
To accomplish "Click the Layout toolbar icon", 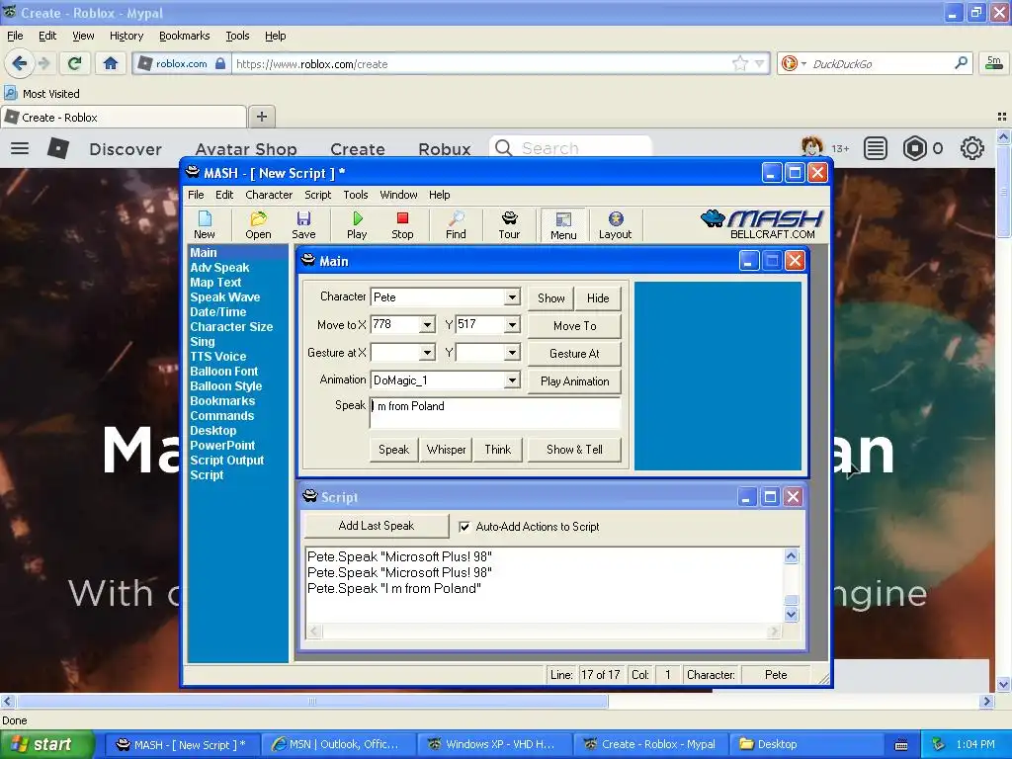I will coord(615,224).
